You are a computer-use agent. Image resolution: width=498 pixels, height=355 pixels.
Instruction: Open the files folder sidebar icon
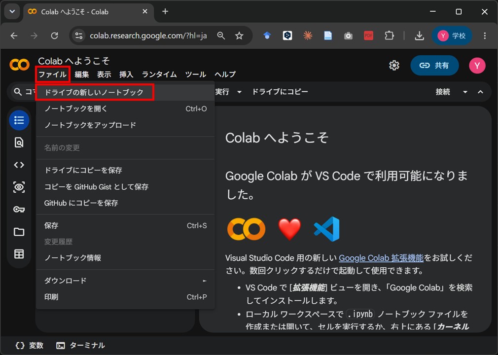(x=19, y=232)
